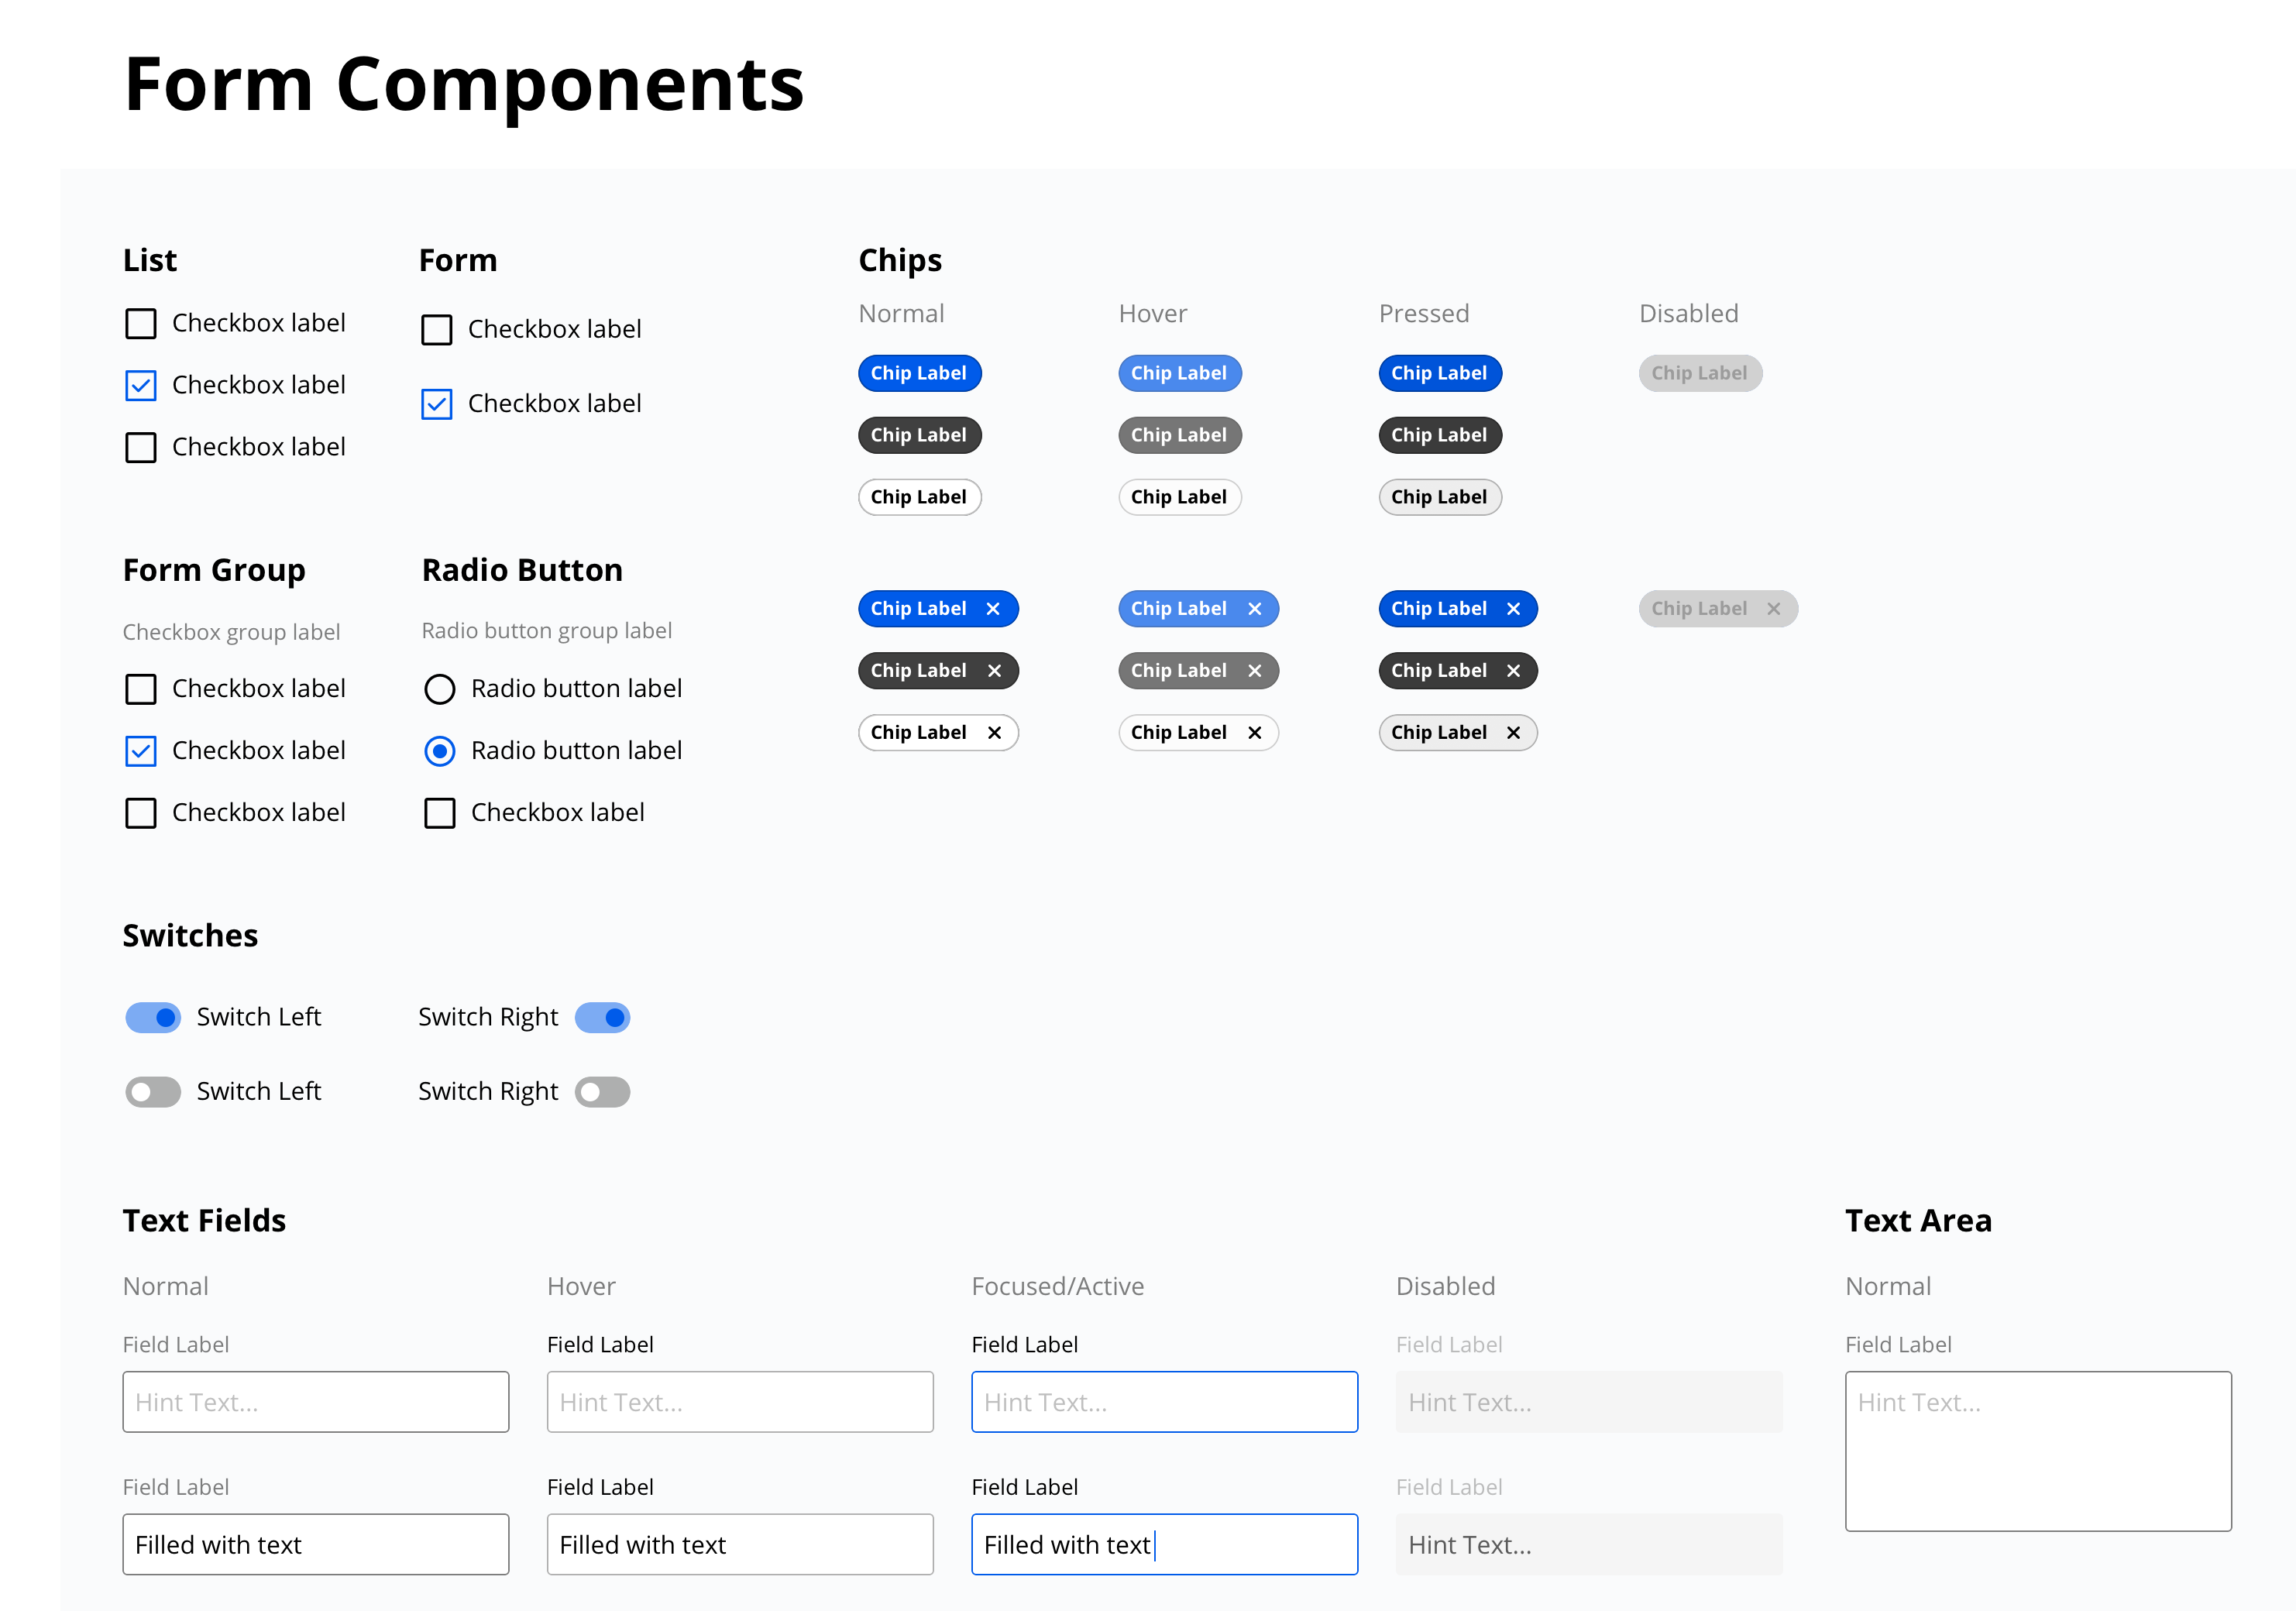Remove the blue Chip Label via its X icon
The height and width of the screenshot is (1611, 2296).
point(994,608)
